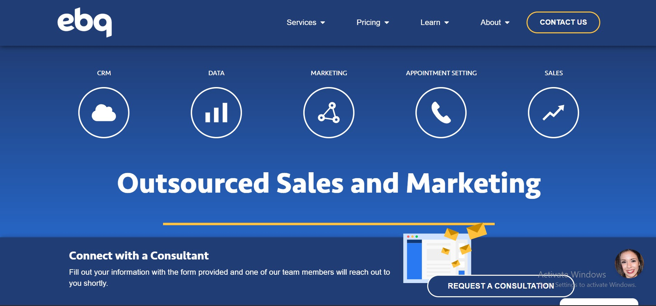Open the CRM cloud icon
This screenshot has height=306, width=656.
pyautogui.click(x=104, y=113)
